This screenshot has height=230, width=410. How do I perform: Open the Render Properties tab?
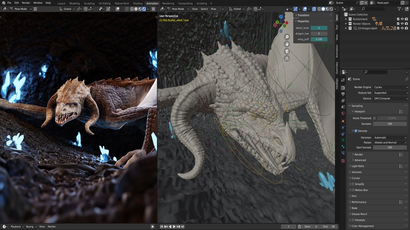(343, 87)
